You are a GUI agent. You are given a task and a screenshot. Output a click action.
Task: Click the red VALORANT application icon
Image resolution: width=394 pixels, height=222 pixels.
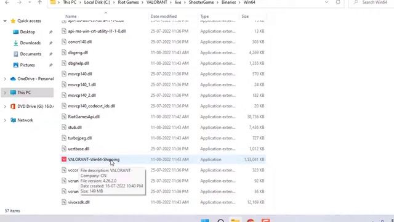(x=64, y=159)
